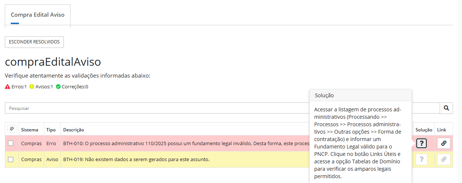Screen dimensions: 462x183
Task: Sort by the Descrição column header
Action: 74,130
